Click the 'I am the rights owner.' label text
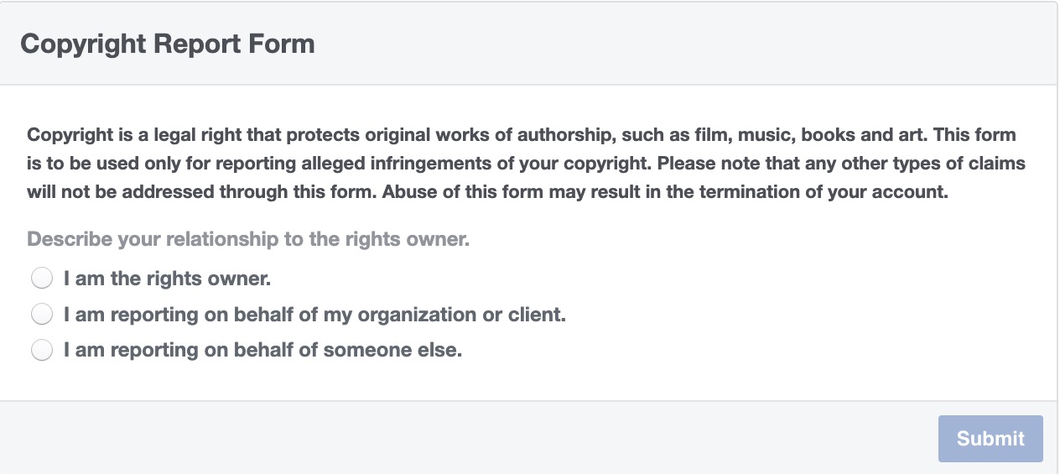 [x=167, y=278]
